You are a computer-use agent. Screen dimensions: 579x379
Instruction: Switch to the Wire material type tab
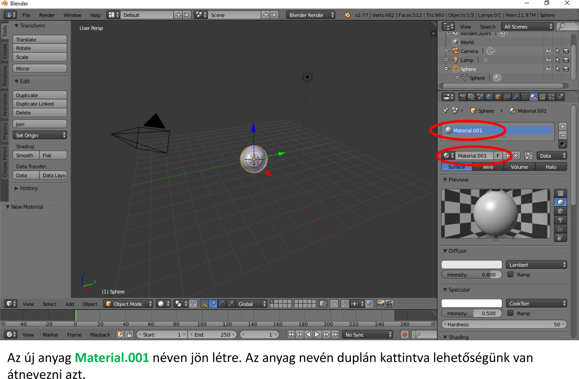488,167
